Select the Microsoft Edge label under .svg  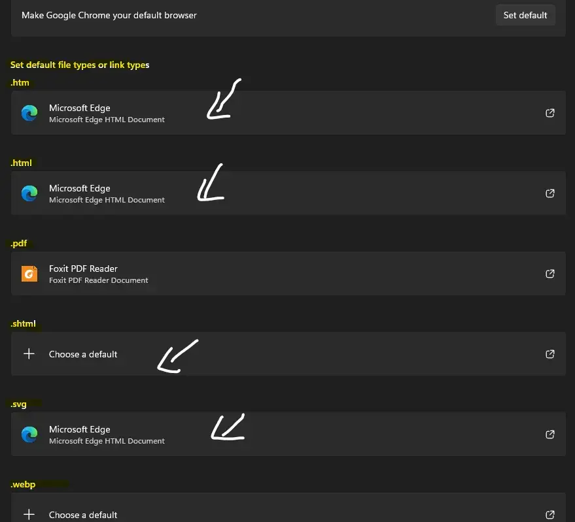(x=79, y=429)
